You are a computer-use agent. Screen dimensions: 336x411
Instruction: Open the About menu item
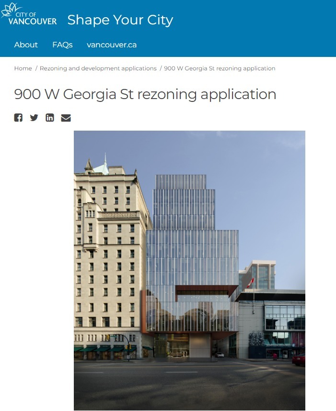pos(26,45)
